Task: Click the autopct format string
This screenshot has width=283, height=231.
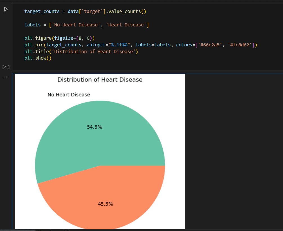Action: click(x=119, y=45)
